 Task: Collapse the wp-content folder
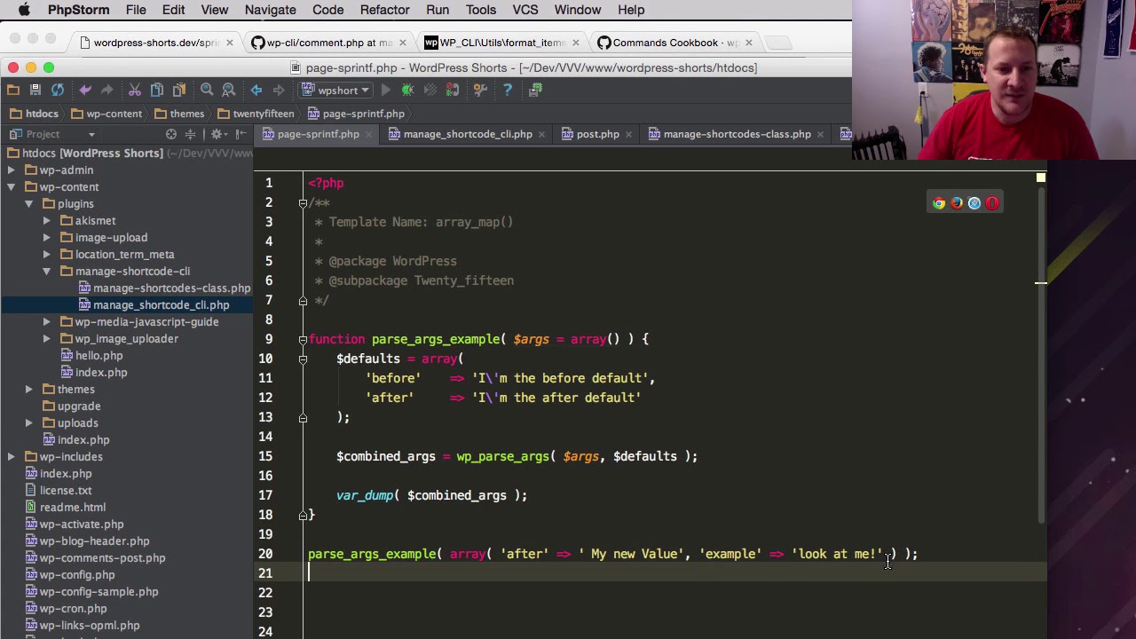(11, 187)
